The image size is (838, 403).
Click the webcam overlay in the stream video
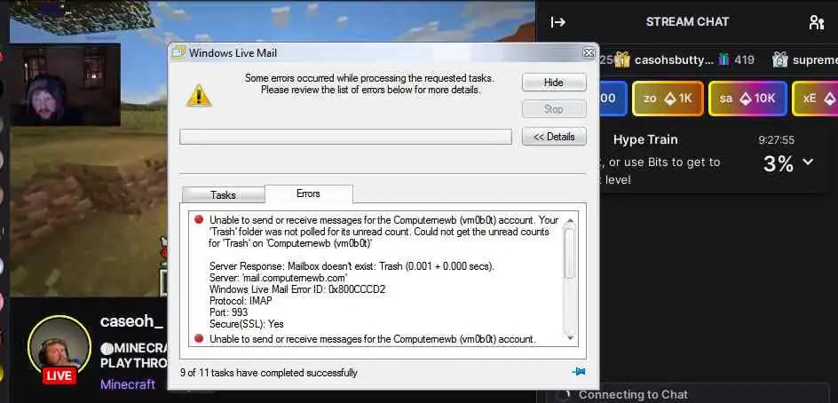pyautogui.click(x=65, y=85)
